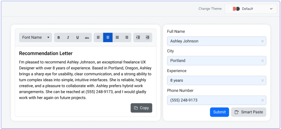Justify text in editor
281x129 pixels.
click(117, 38)
